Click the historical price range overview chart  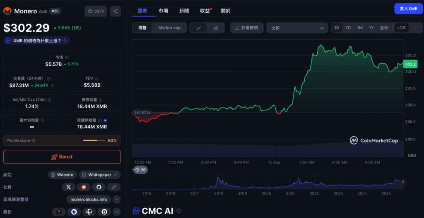coord(267,182)
